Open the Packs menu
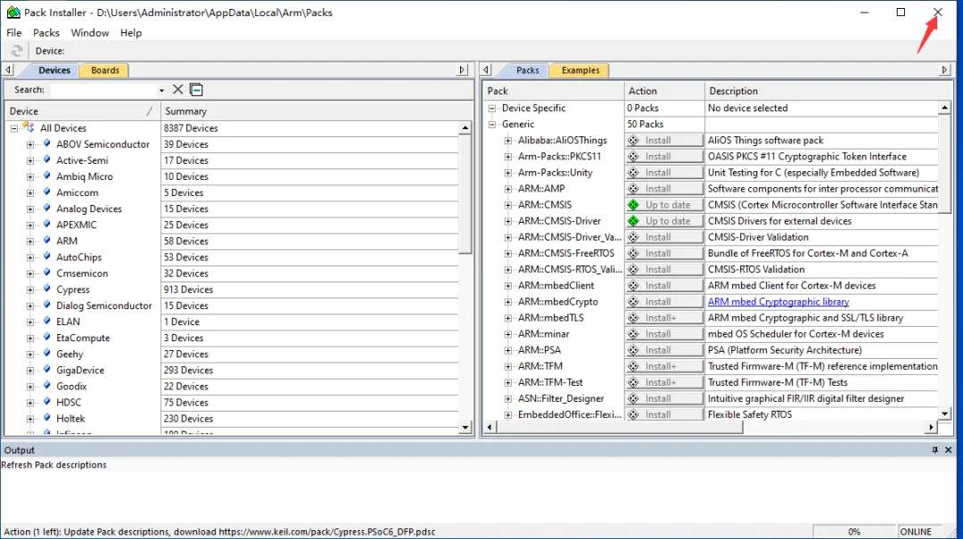This screenshot has height=539, width=963. (x=46, y=33)
